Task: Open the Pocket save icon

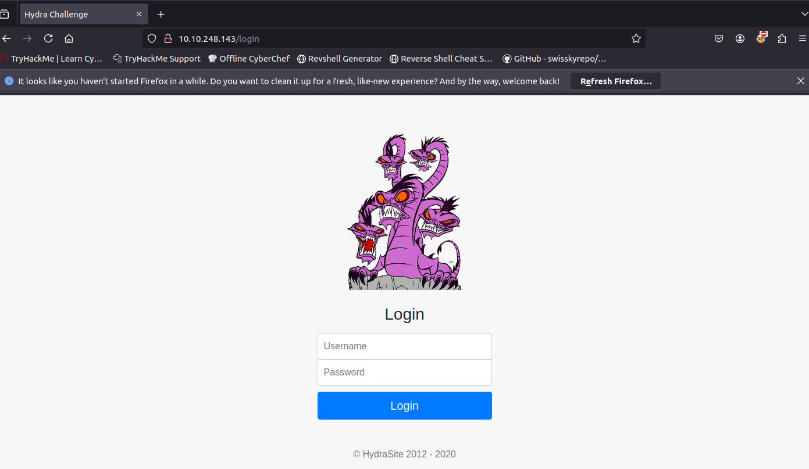Action: click(x=719, y=38)
